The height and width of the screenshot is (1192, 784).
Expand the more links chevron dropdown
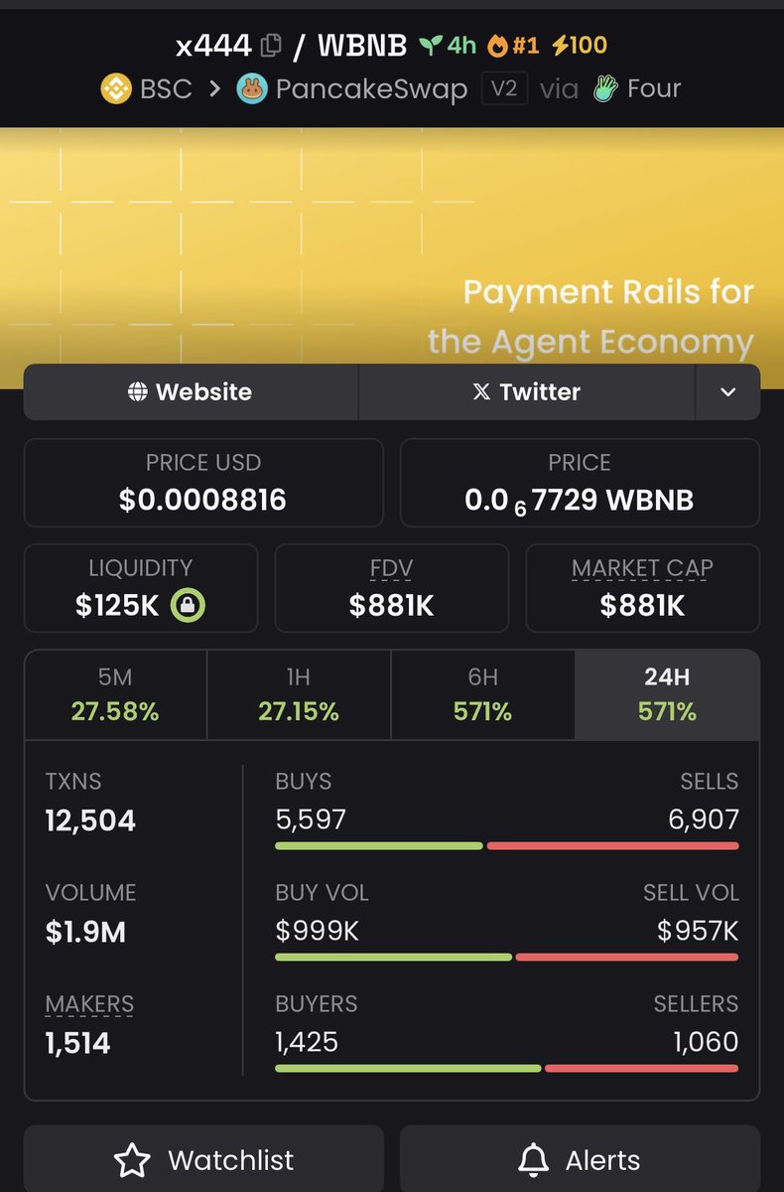[727, 392]
